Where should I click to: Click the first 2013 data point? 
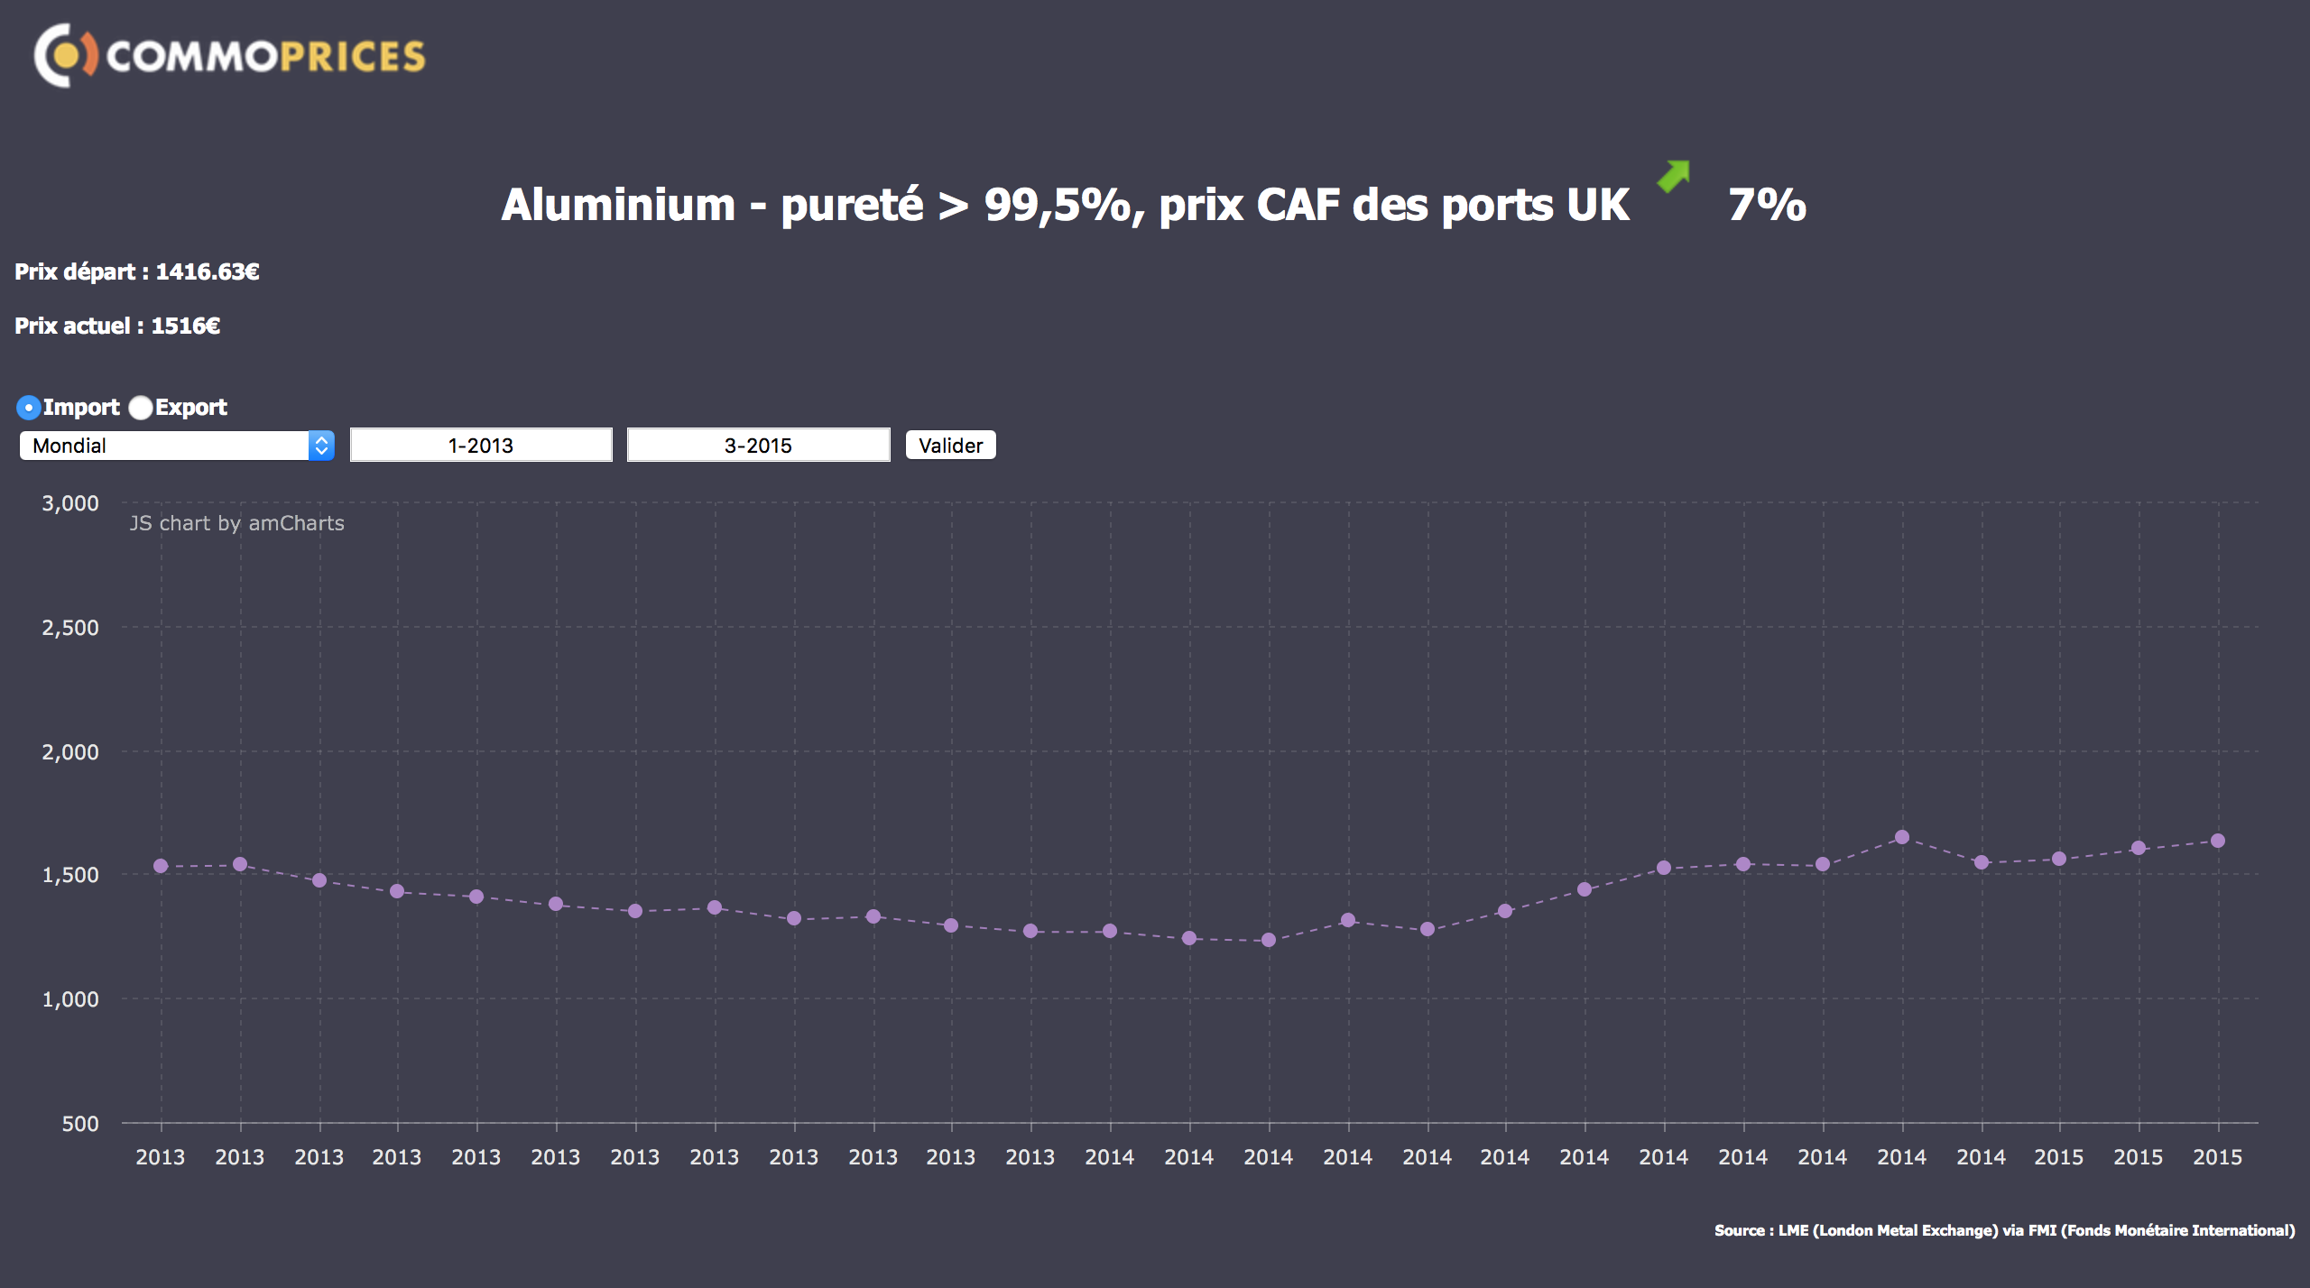161,866
